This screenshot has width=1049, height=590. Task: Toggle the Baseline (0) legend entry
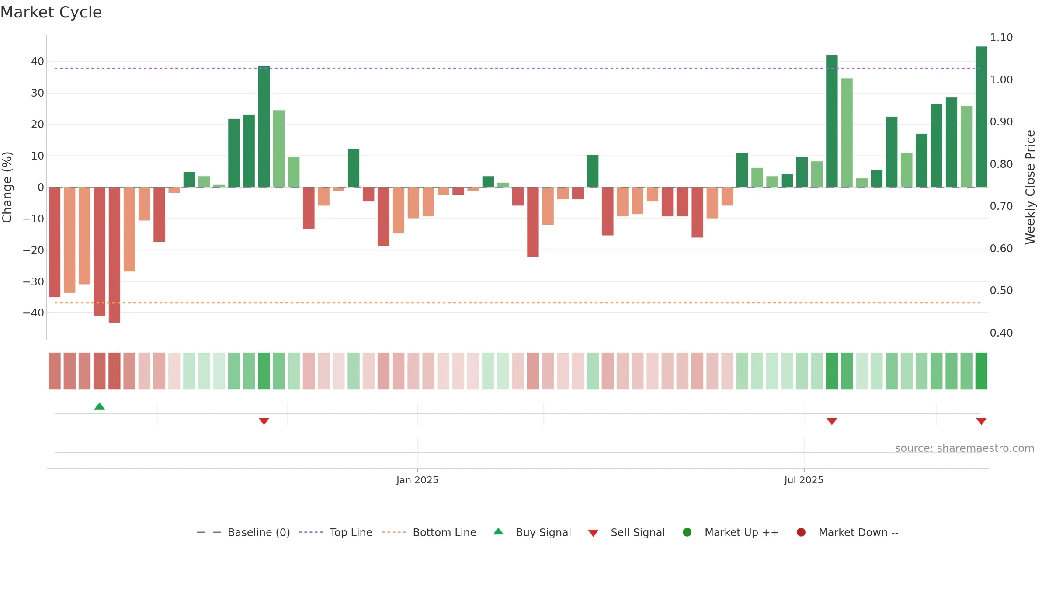pyautogui.click(x=243, y=532)
